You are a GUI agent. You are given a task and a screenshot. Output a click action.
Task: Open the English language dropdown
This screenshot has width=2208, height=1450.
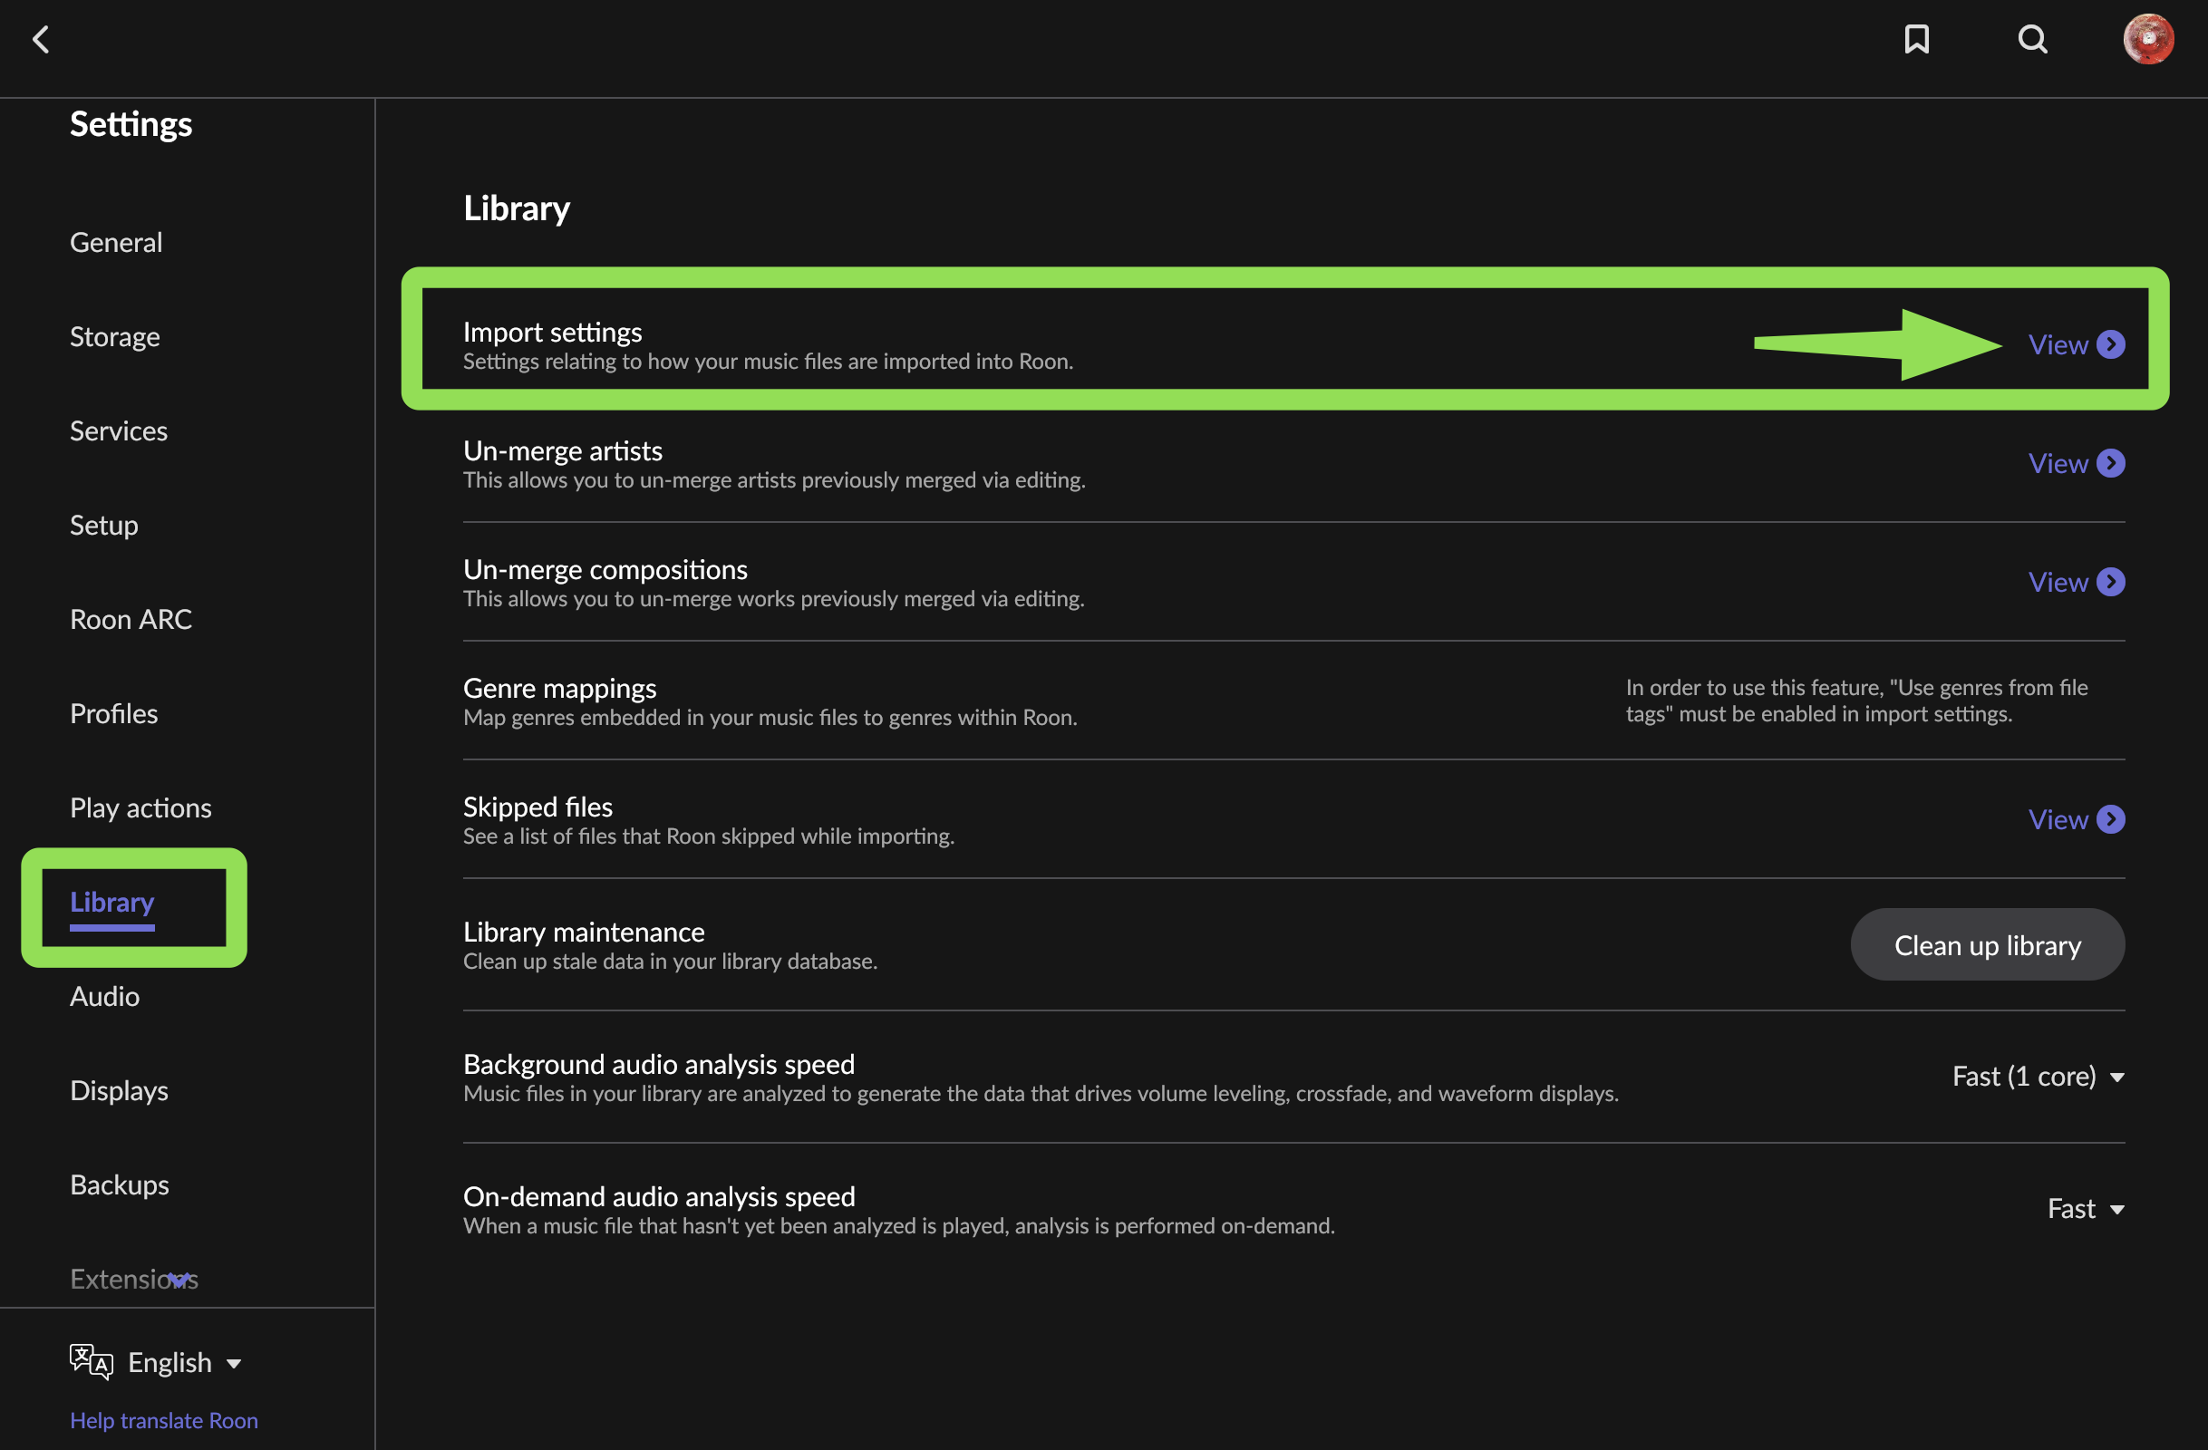coord(184,1362)
